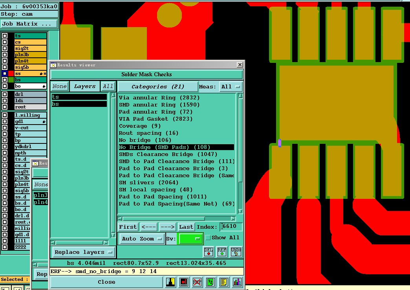Screen dimensions: 410x290
Task: Click the Job Matrix ... button
Action: click(x=29, y=24)
